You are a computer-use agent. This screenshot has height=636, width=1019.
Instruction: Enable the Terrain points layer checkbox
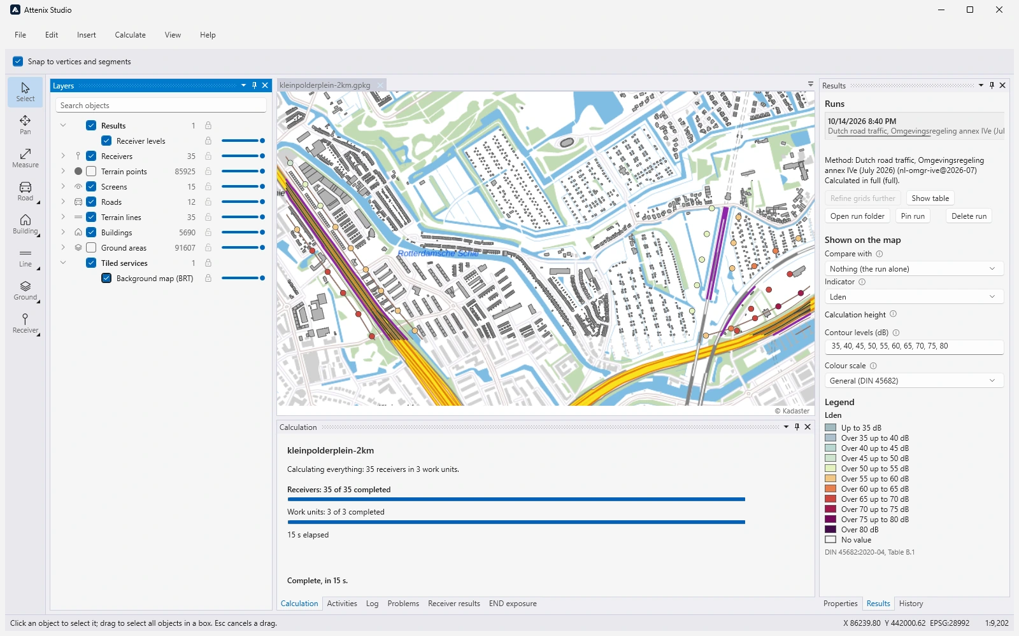click(91, 171)
